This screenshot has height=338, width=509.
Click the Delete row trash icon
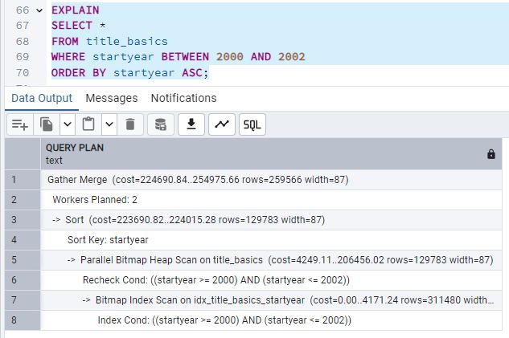pyautogui.click(x=129, y=124)
